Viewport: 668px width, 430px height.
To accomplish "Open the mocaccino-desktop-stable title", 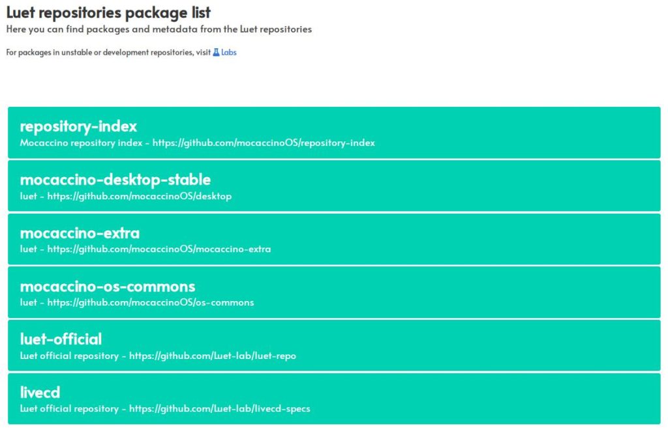I will [115, 180].
